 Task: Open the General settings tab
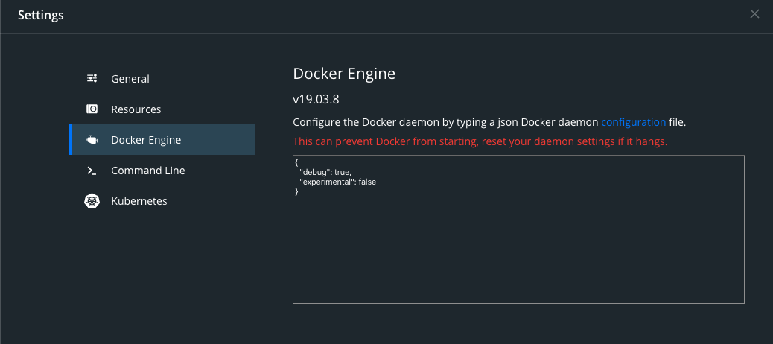click(162, 79)
